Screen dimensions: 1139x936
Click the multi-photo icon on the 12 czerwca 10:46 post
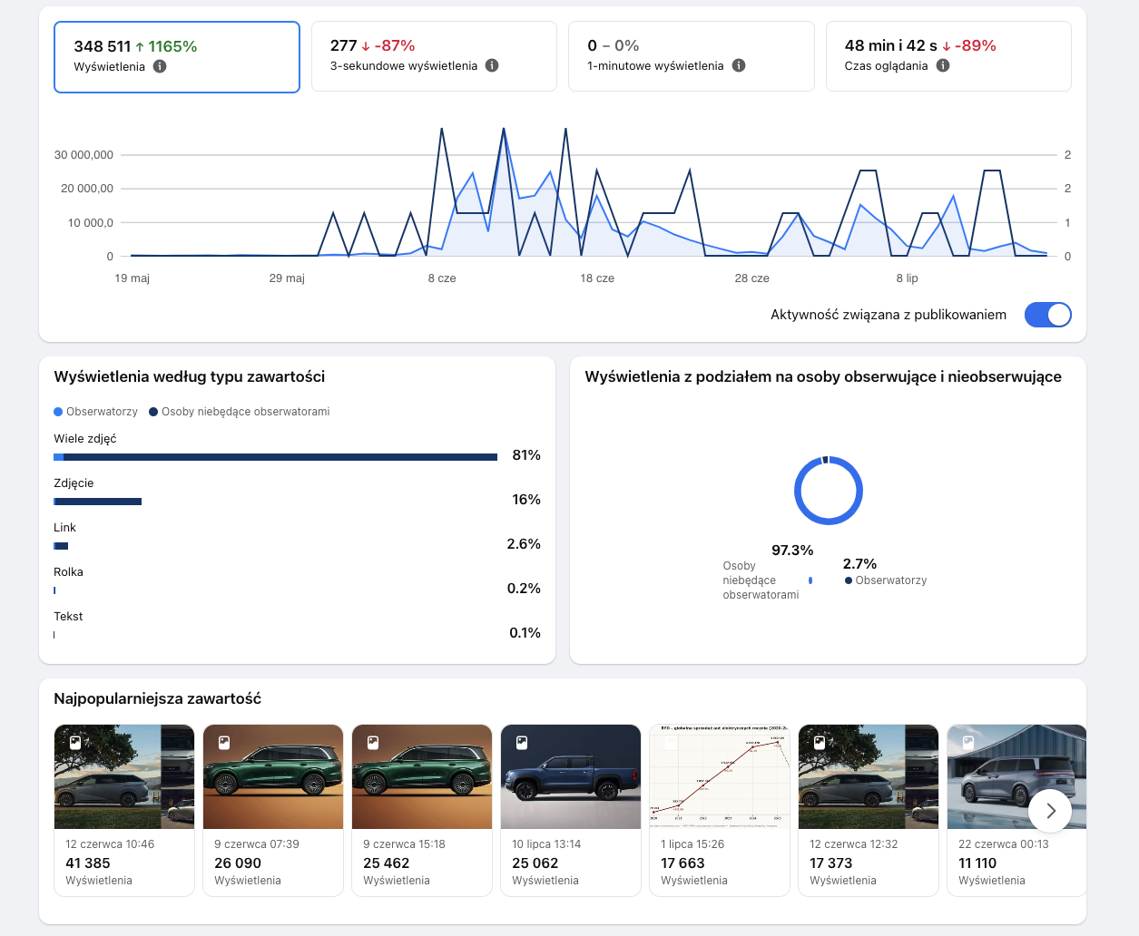[75, 742]
